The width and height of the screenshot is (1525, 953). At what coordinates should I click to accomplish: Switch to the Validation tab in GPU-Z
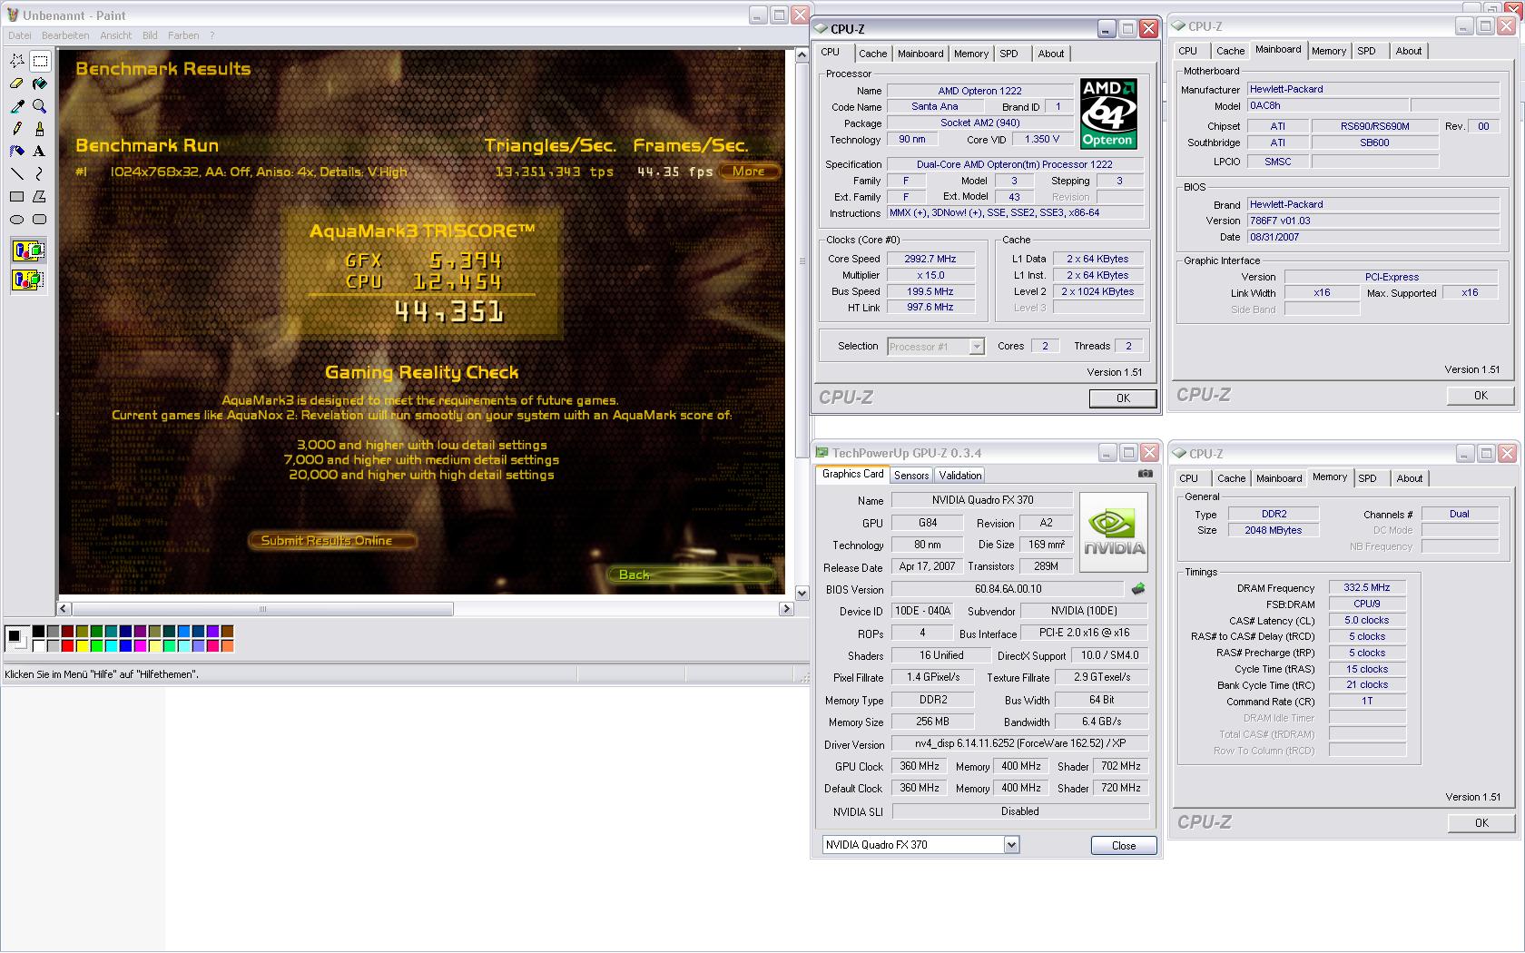(x=960, y=476)
